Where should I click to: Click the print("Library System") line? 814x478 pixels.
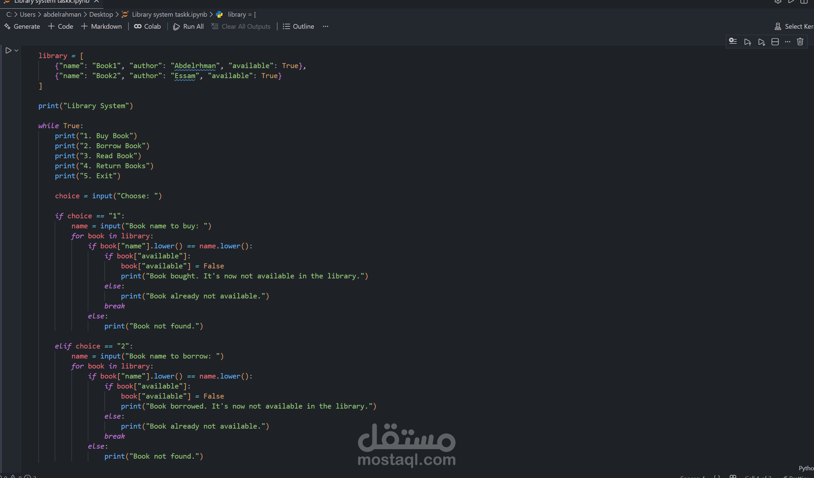pos(86,106)
